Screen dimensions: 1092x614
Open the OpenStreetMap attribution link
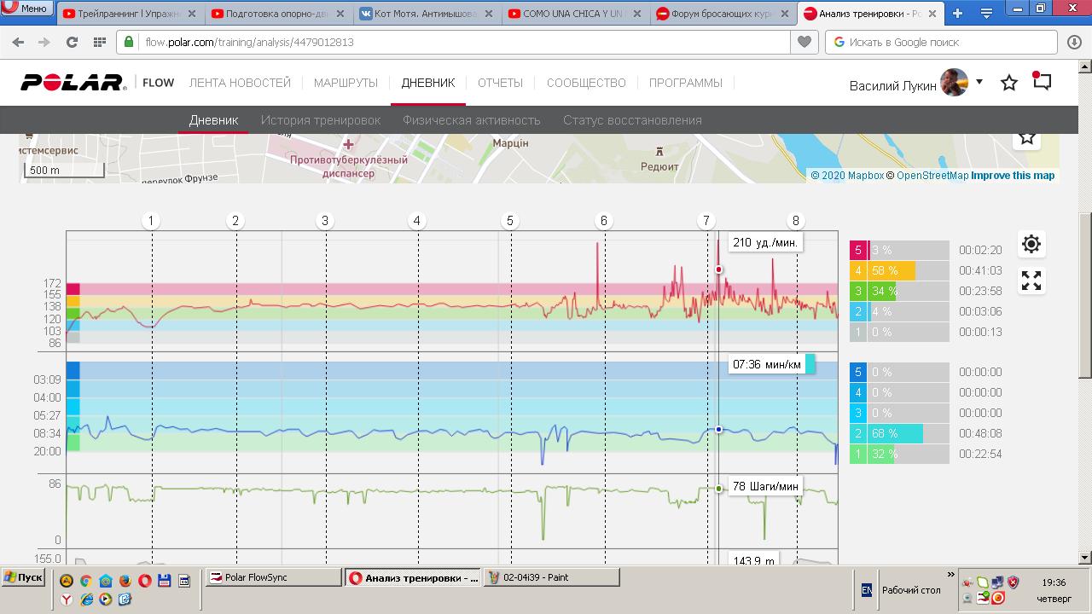932,176
